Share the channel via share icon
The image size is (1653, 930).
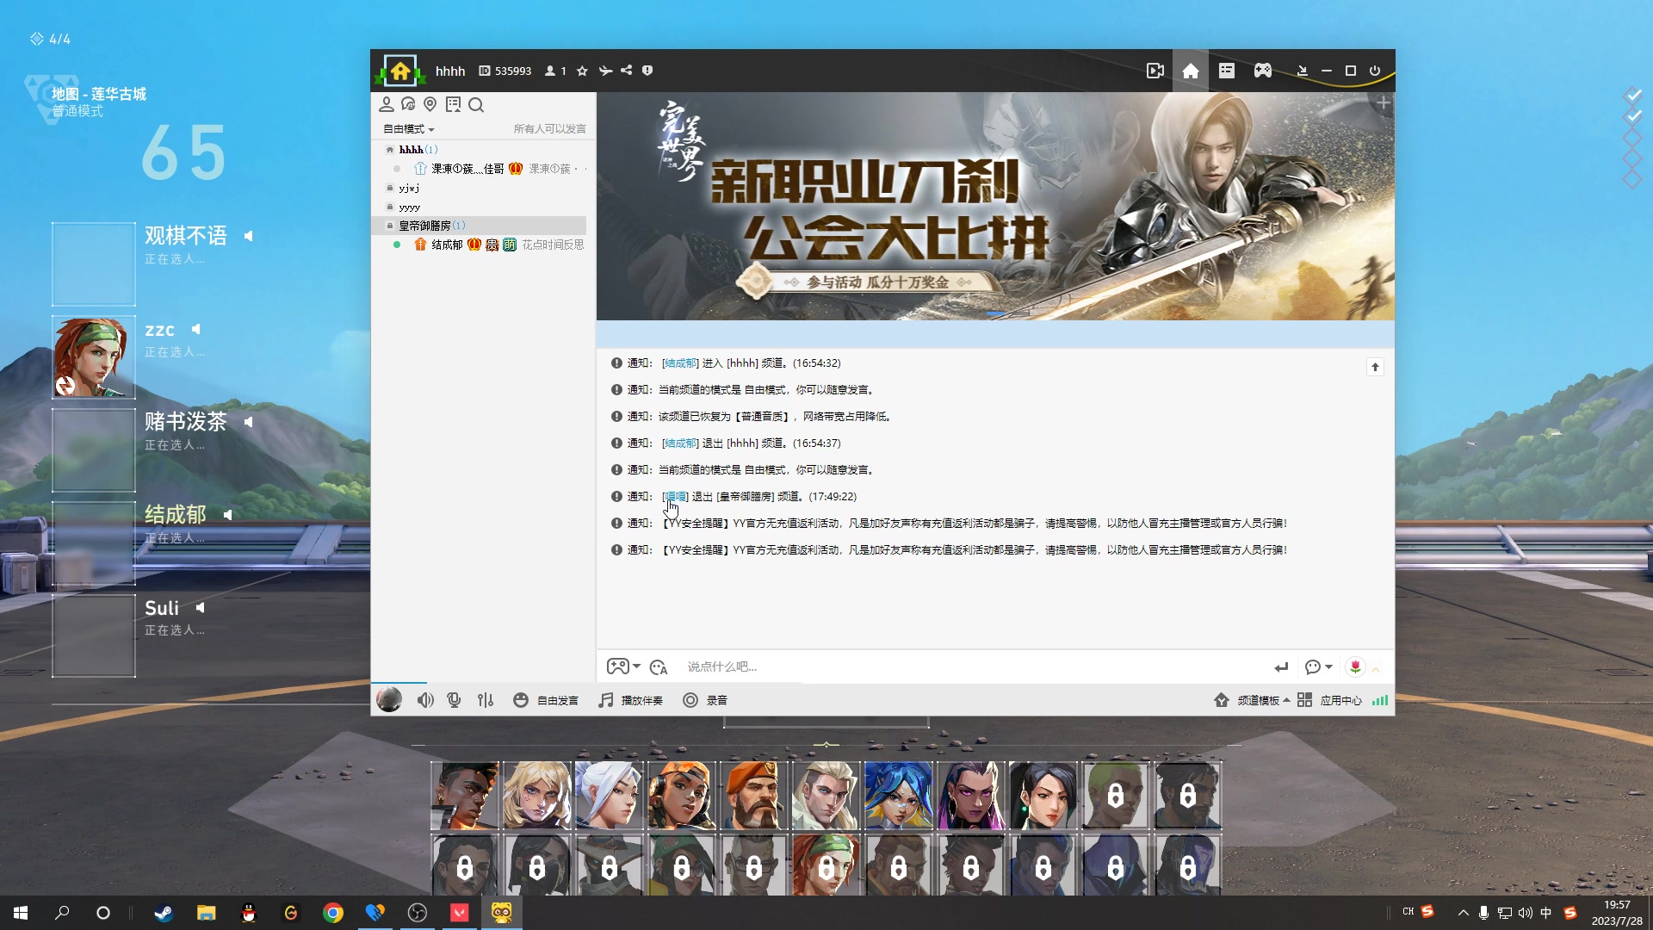[x=627, y=71]
